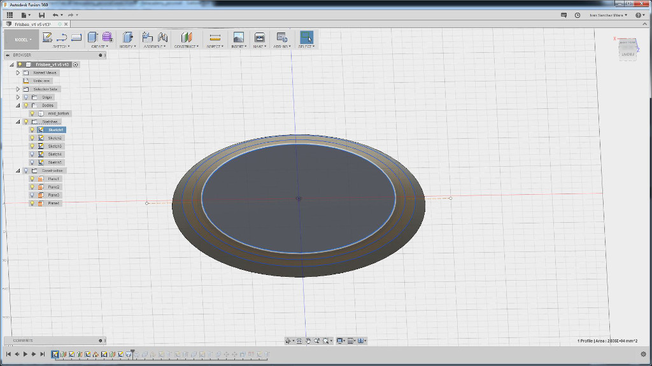Collapse the Frisbee_v1 root tree node
Image resolution: width=652 pixels, height=366 pixels.
pyautogui.click(x=12, y=64)
